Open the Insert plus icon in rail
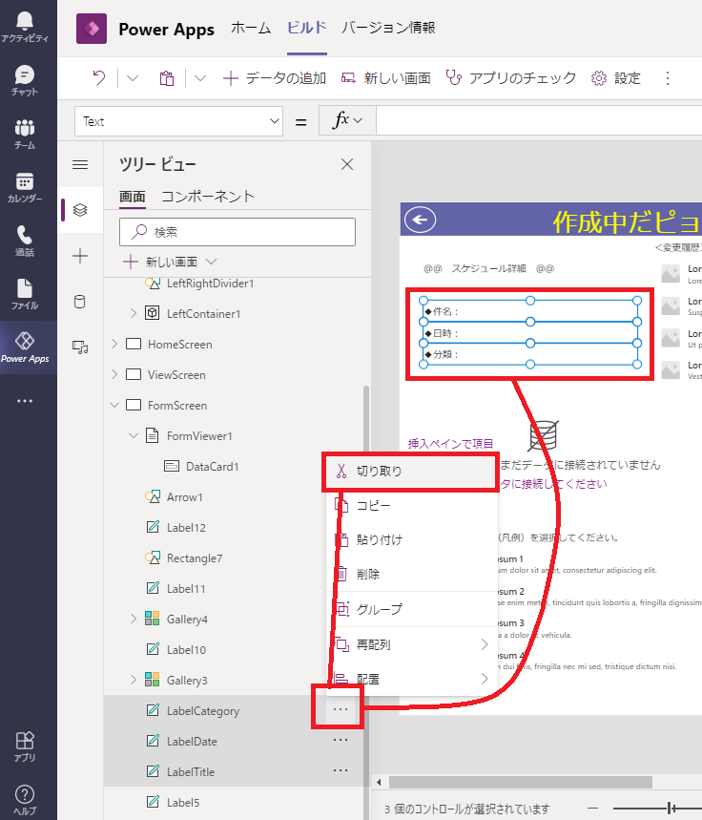 pyautogui.click(x=80, y=256)
